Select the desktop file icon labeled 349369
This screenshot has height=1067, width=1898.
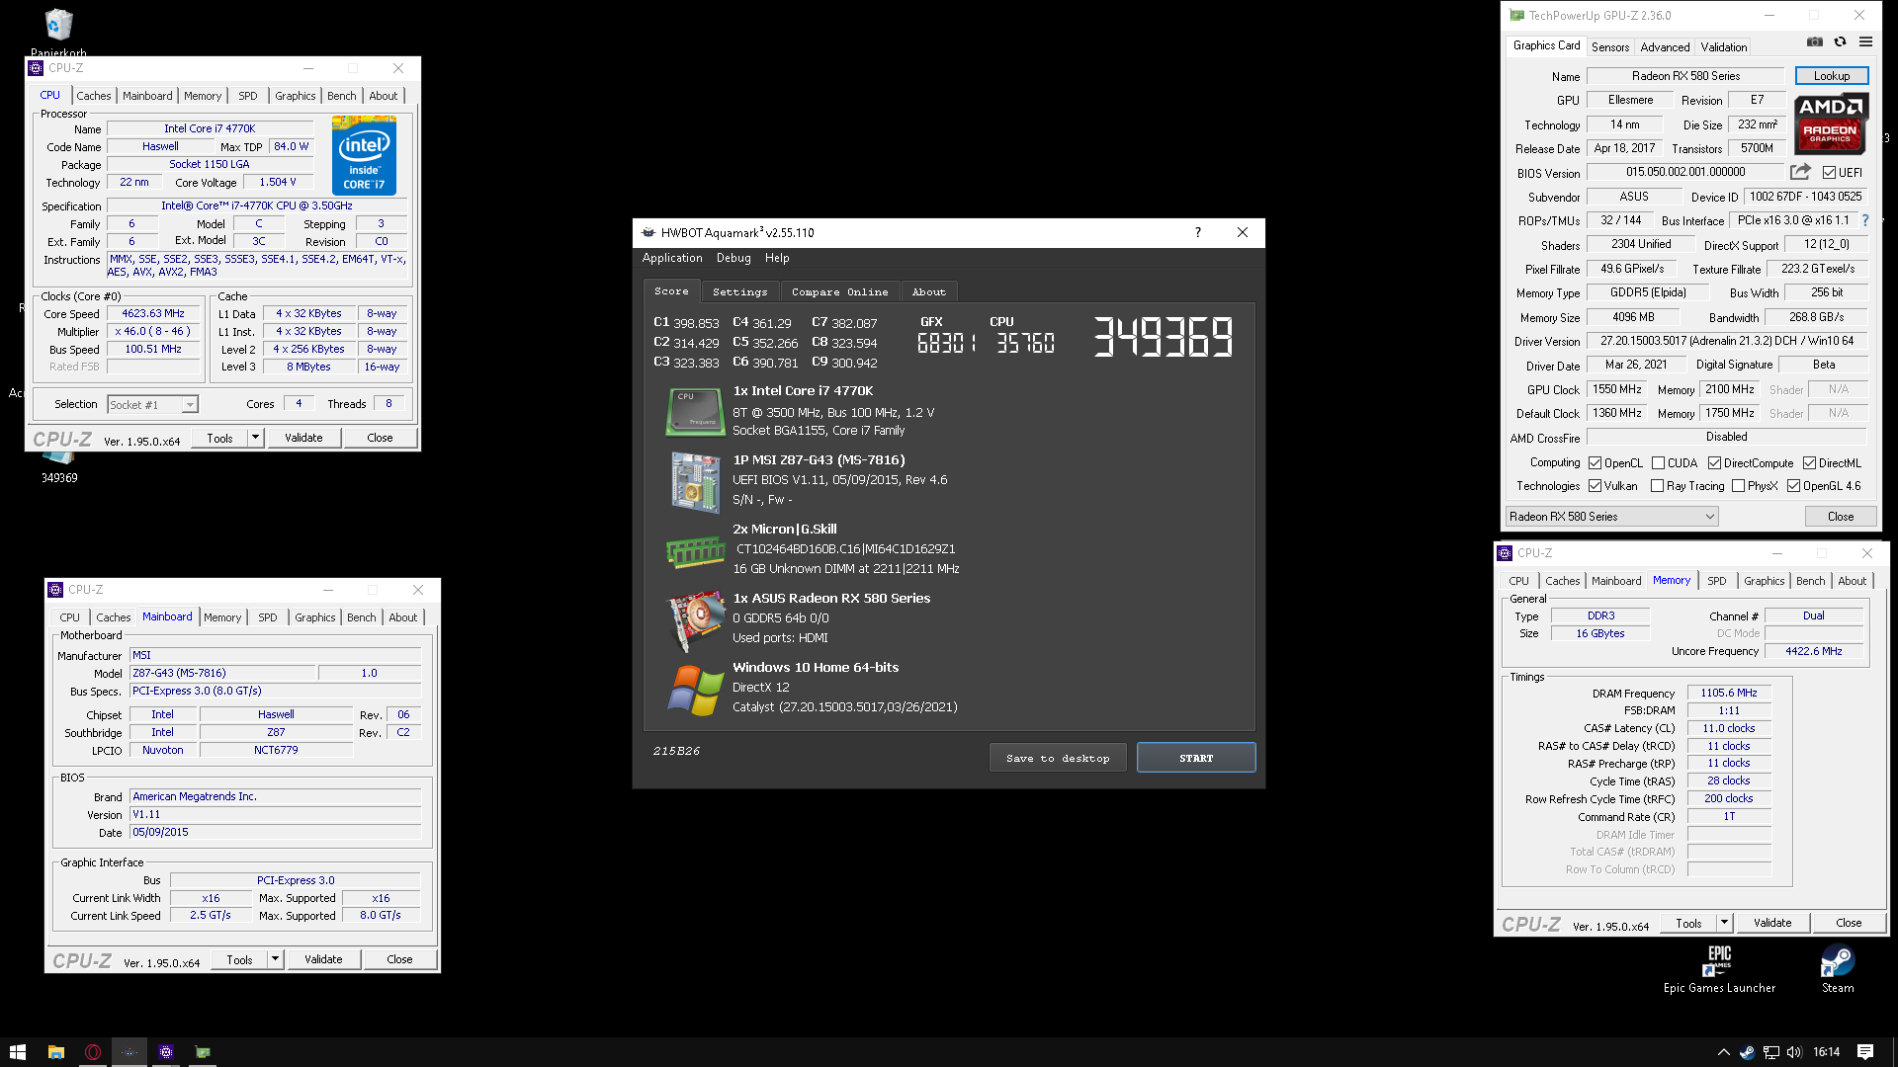pyautogui.click(x=59, y=466)
